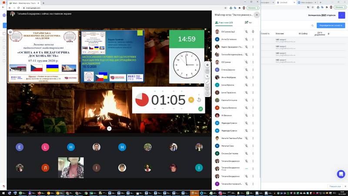Tick the select-all checkbox in background window
This screenshot has width=348, height=196.
(x=4, y=34)
